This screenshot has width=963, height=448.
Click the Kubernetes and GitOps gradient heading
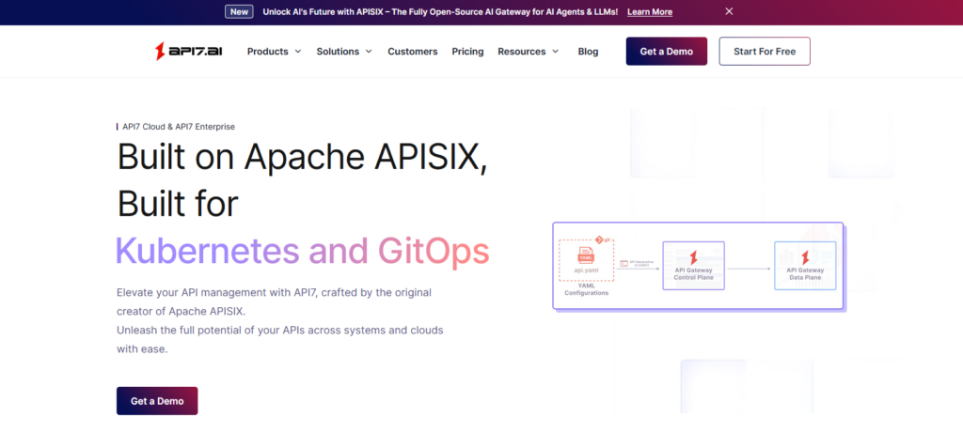click(302, 251)
